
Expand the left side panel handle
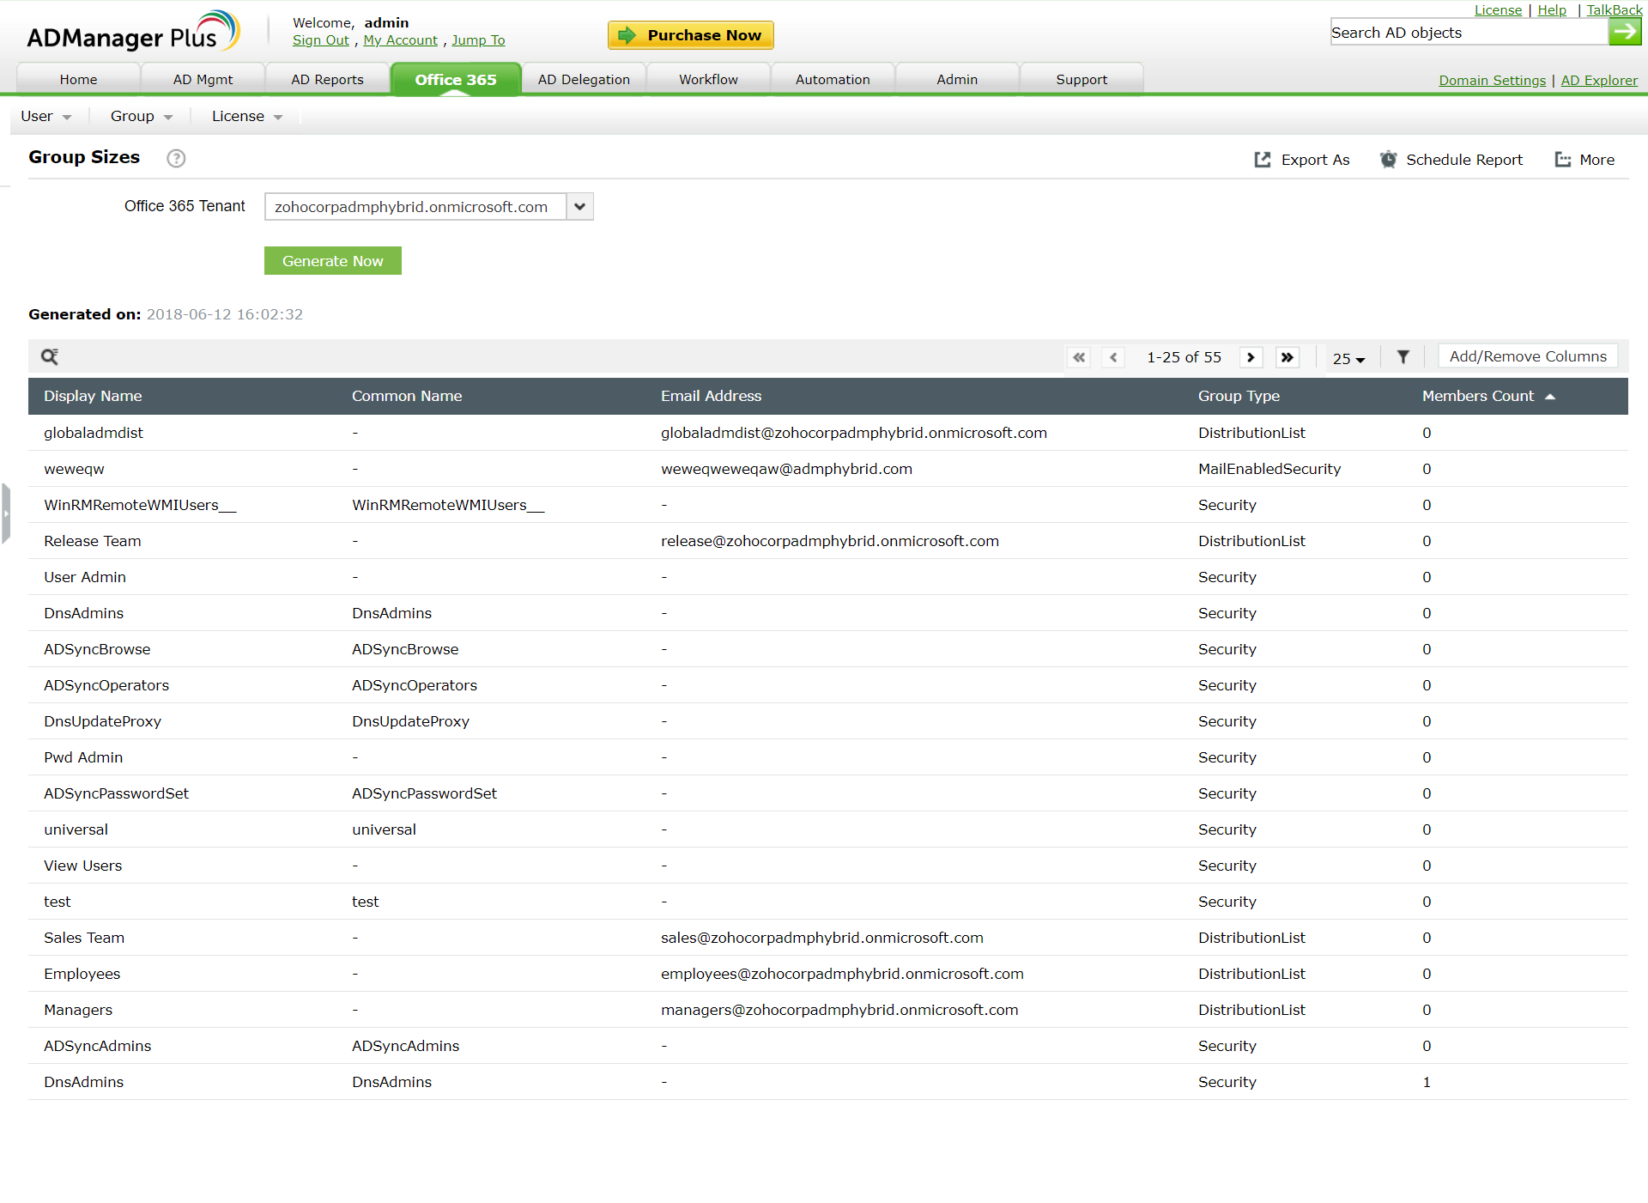(x=6, y=513)
